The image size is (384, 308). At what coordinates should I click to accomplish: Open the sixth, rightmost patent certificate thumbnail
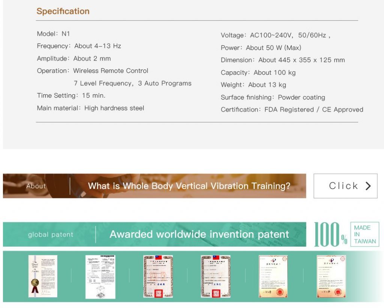point(331,276)
